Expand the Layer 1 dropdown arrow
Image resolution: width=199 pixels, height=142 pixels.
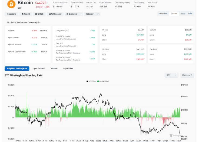(x=98, y=14)
